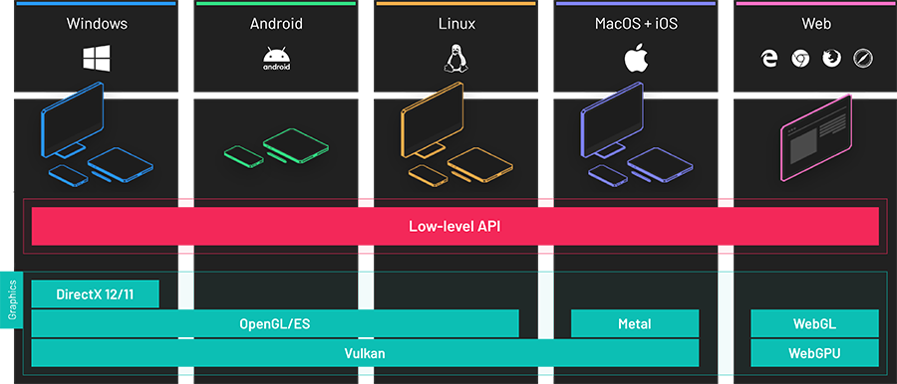Click the Firefox browser icon
This screenshot has width=897, height=384.
[831, 59]
